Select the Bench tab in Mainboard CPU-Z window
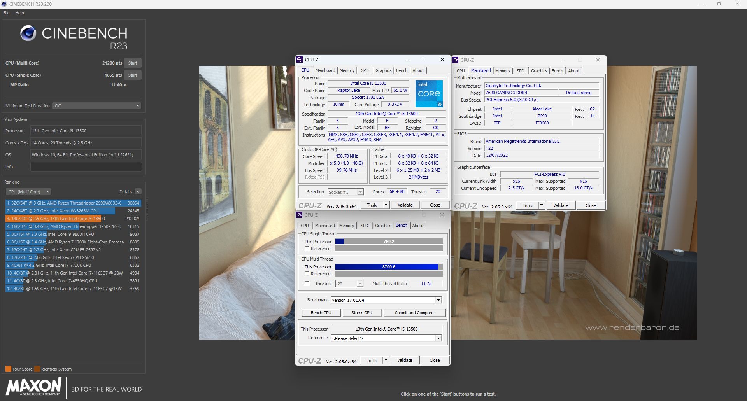The height and width of the screenshot is (401, 747). pyautogui.click(x=557, y=71)
